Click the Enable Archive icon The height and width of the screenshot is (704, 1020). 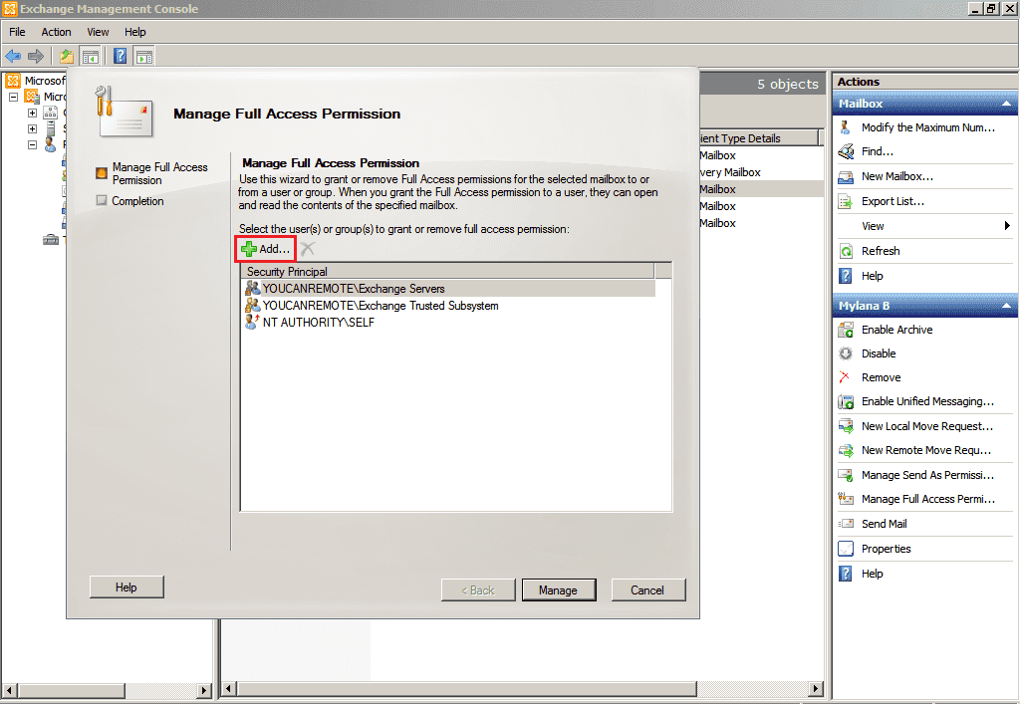click(x=846, y=330)
